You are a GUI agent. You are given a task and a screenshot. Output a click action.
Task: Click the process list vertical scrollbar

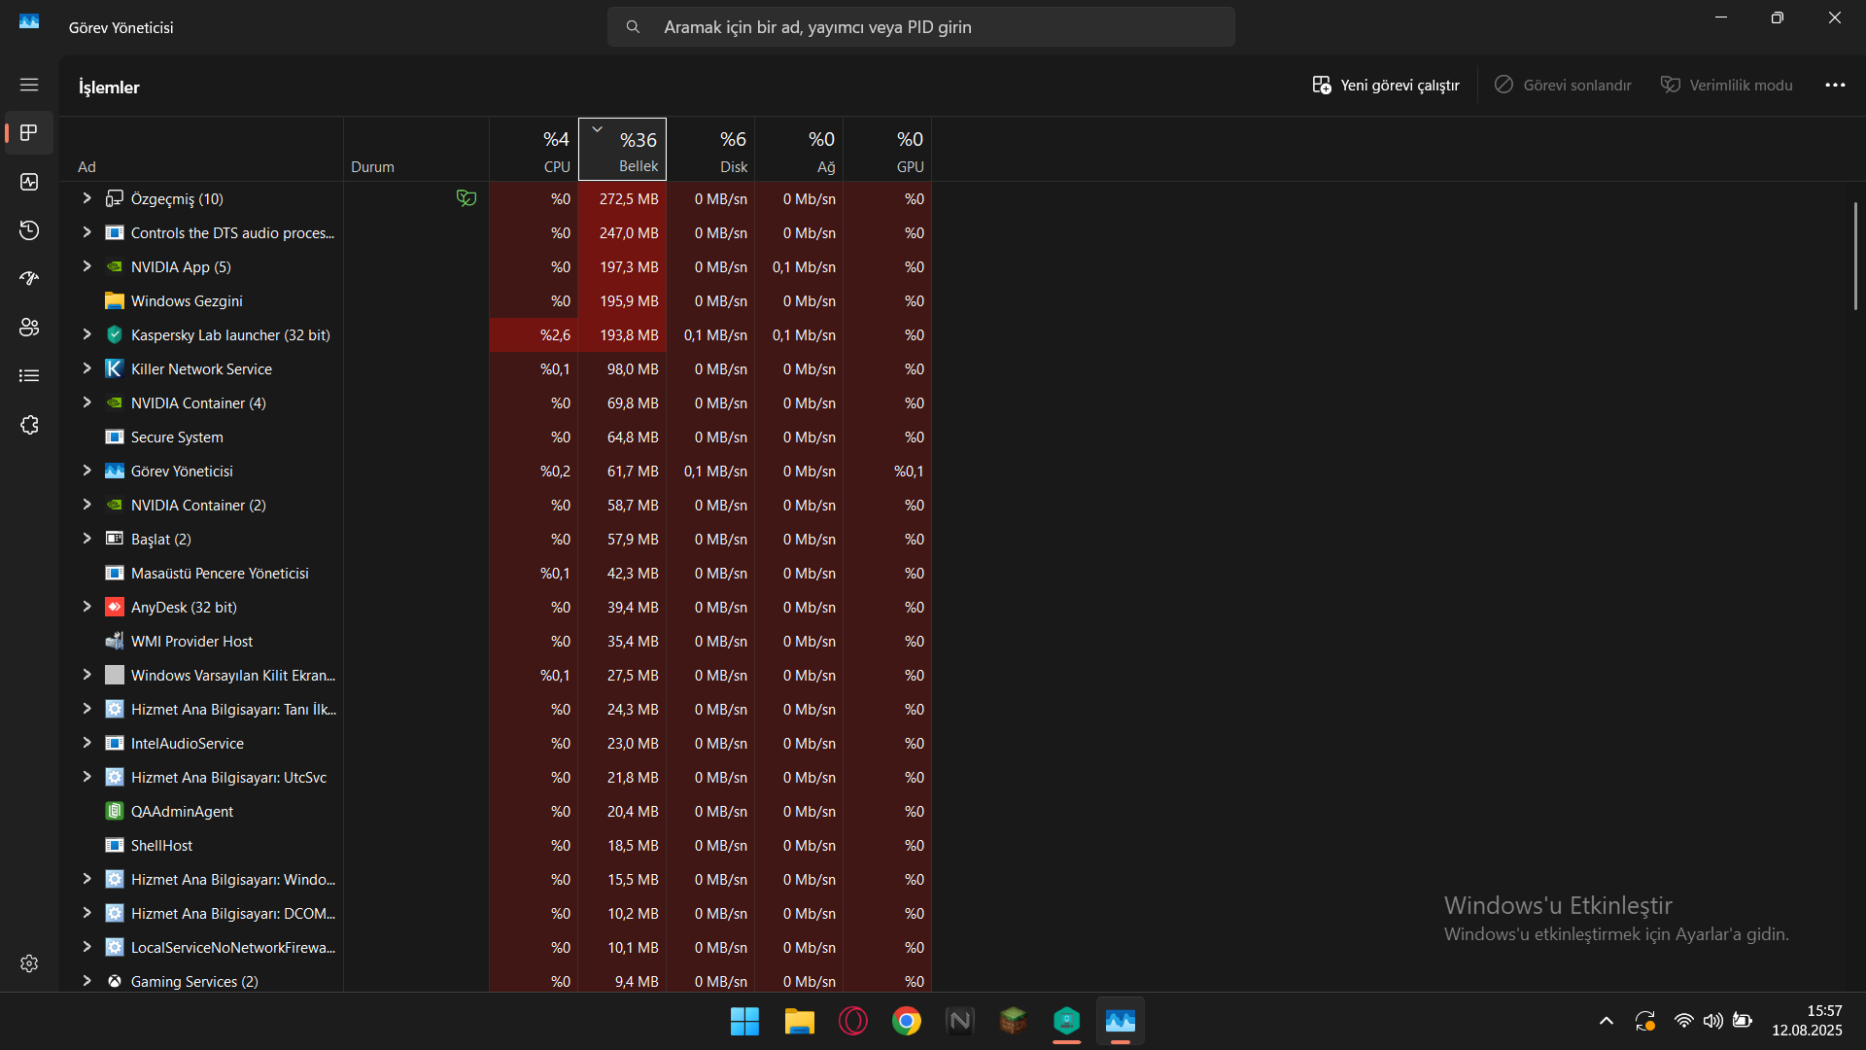pyautogui.click(x=1855, y=256)
